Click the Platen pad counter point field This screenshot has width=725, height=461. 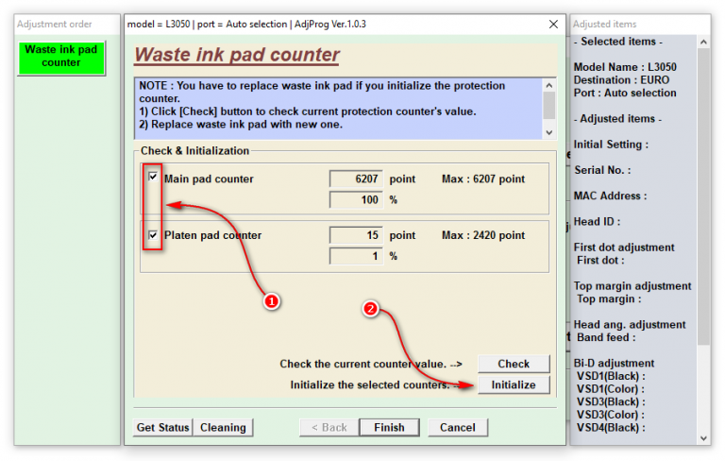click(356, 235)
